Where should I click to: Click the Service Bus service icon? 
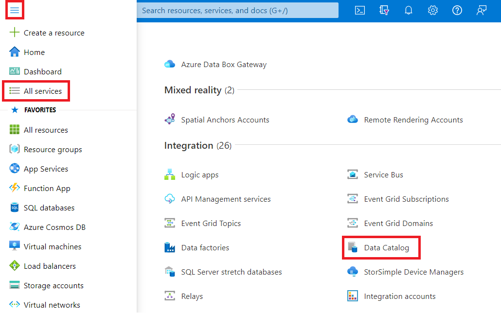[352, 174]
